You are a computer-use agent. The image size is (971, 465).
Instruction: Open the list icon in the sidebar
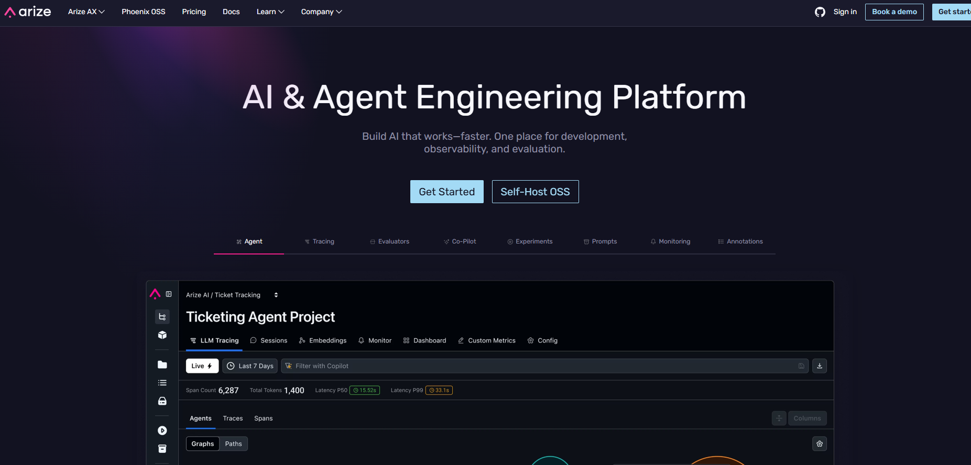[162, 383]
